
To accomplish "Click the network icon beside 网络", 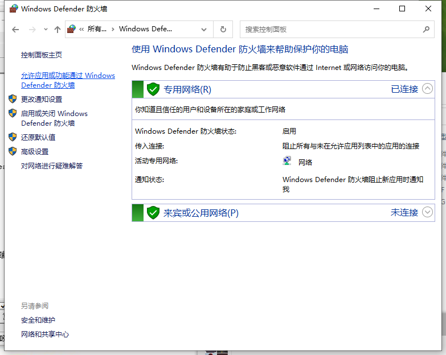I will tap(288, 162).
